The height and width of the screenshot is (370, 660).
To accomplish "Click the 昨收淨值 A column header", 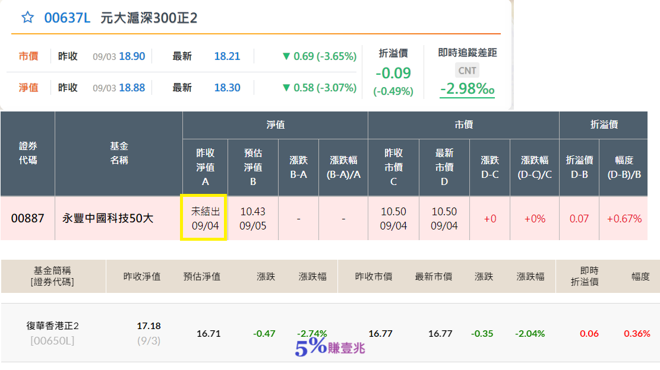I will pyautogui.click(x=206, y=167).
